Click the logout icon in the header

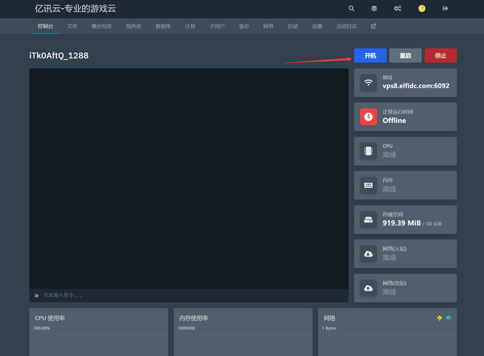pyautogui.click(x=445, y=8)
